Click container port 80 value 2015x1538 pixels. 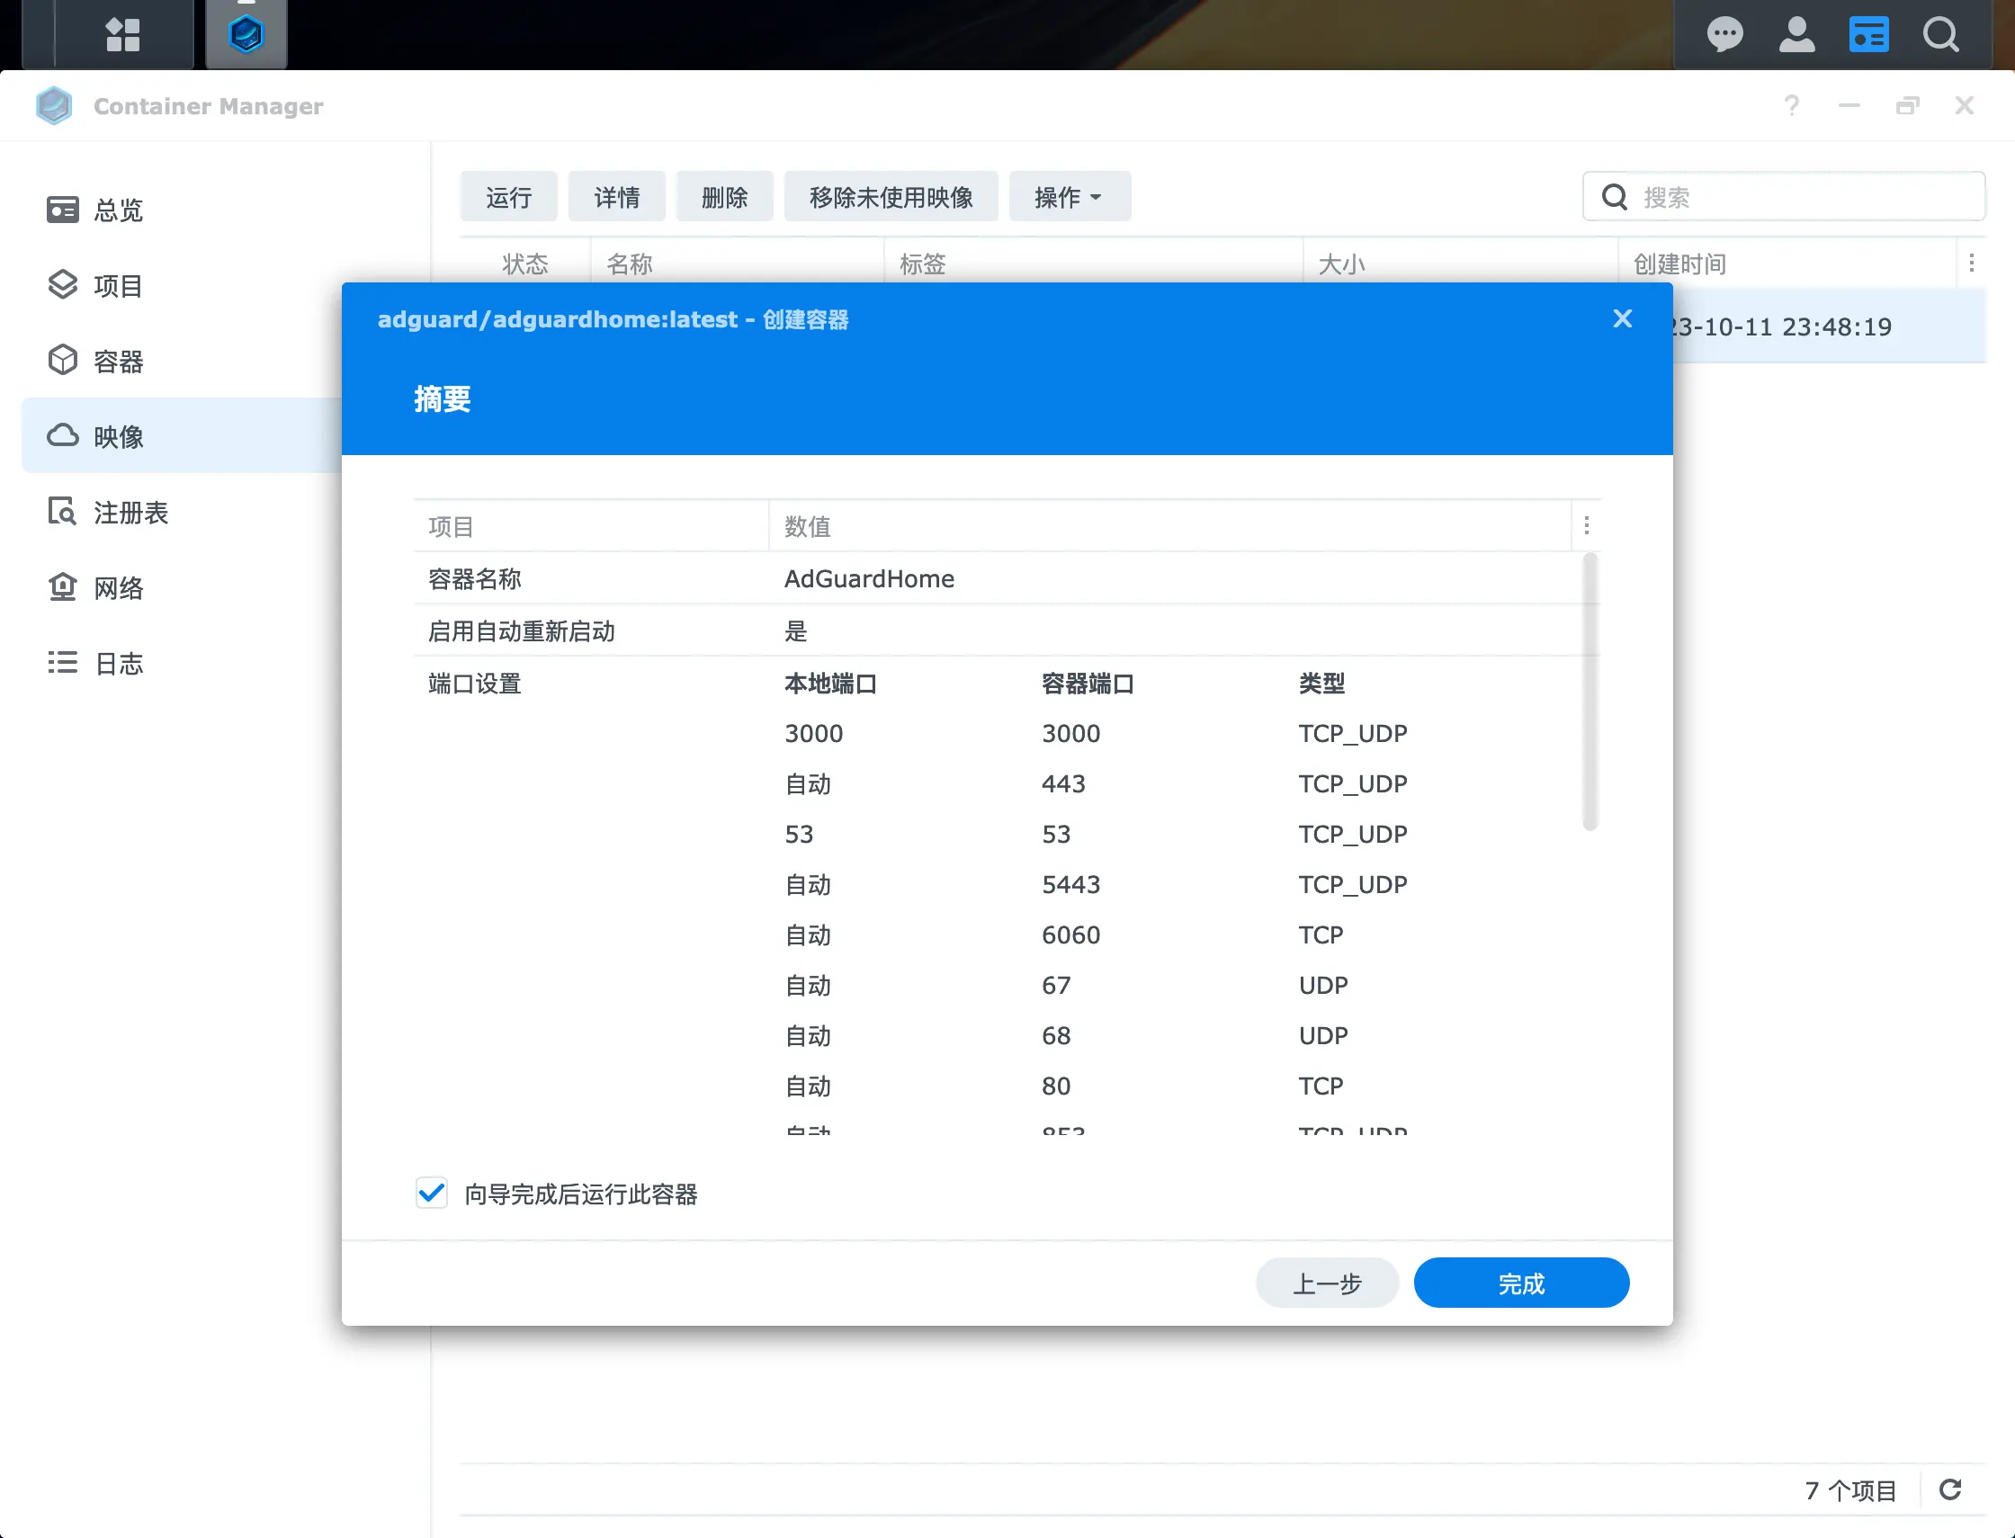[1055, 1086]
